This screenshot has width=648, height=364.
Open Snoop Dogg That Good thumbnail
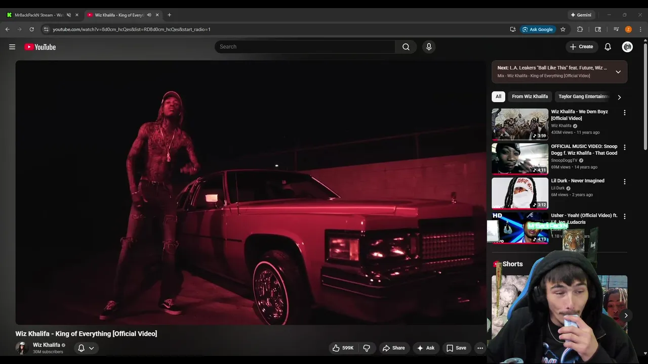[x=520, y=159]
